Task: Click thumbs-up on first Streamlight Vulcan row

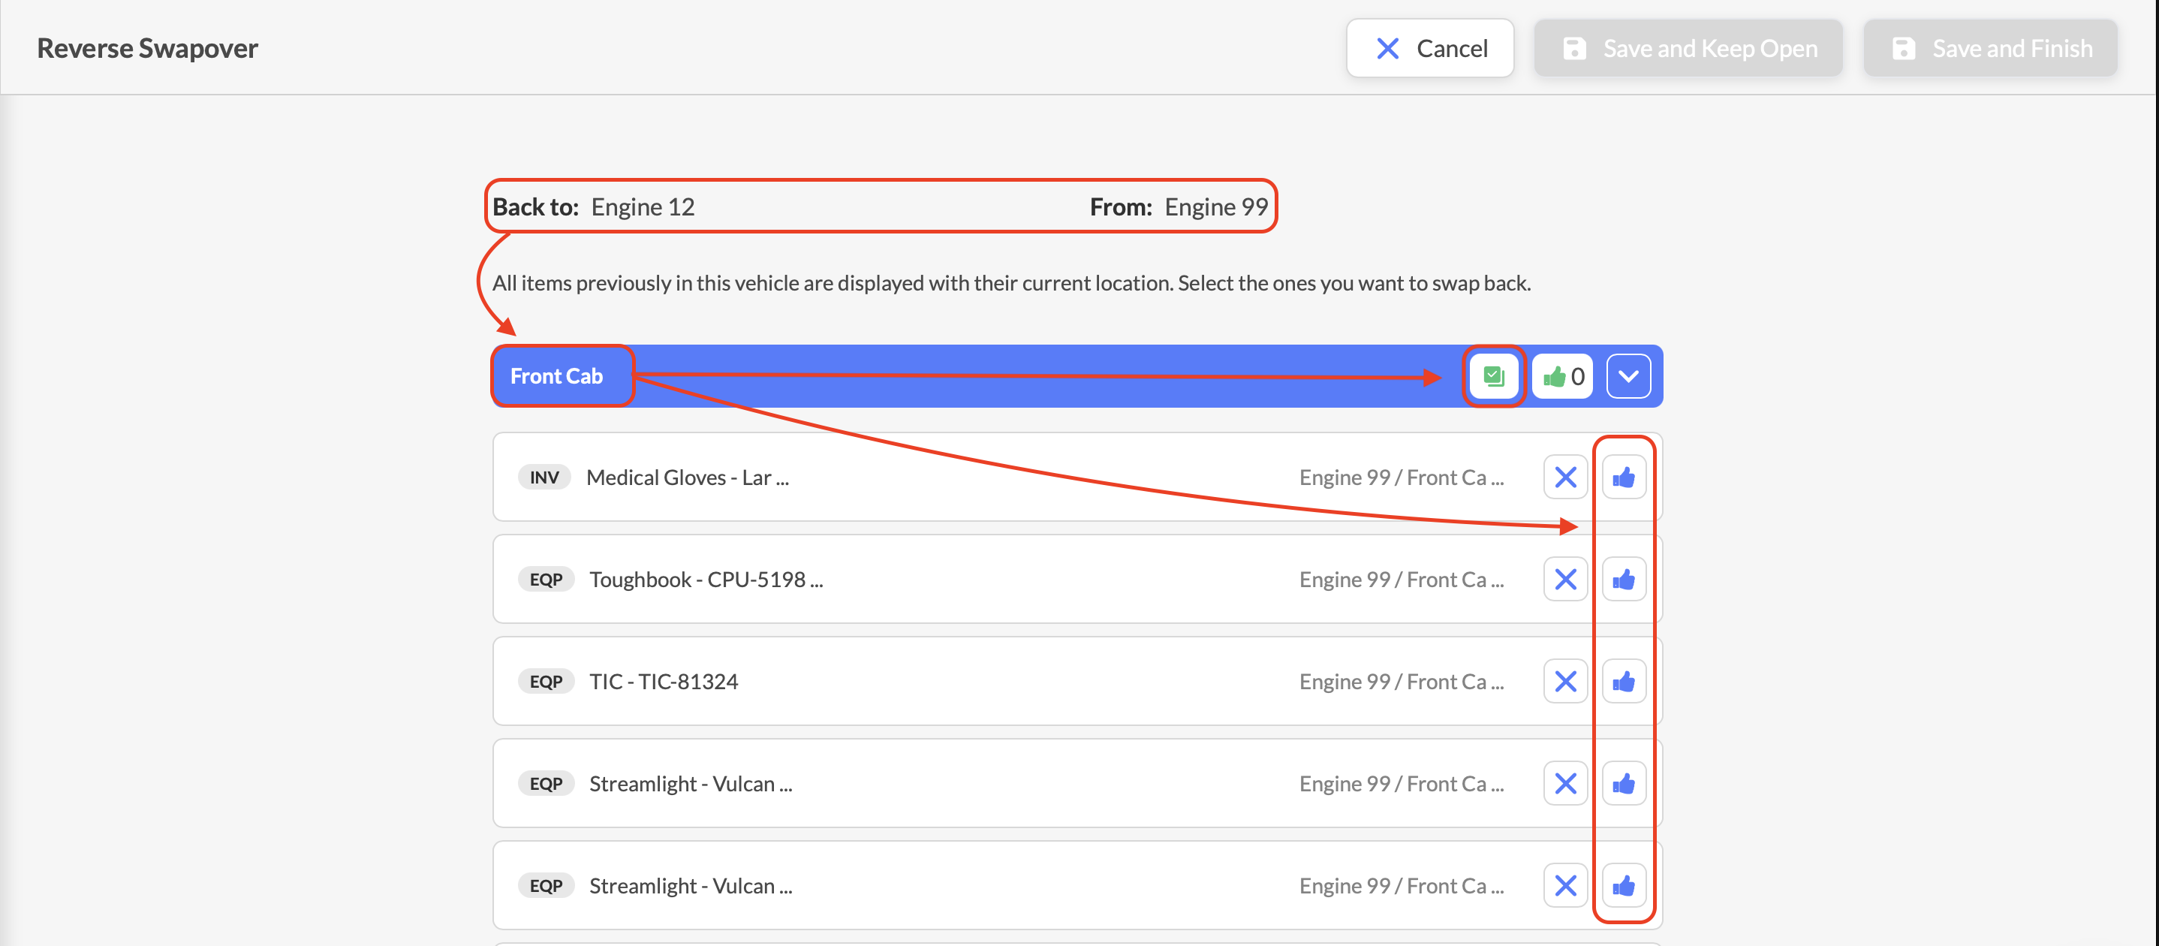Action: click(x=1624, y=785)
